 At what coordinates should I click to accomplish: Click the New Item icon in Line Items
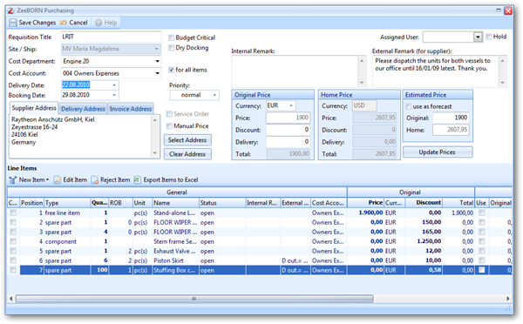[x=13, y=180]
